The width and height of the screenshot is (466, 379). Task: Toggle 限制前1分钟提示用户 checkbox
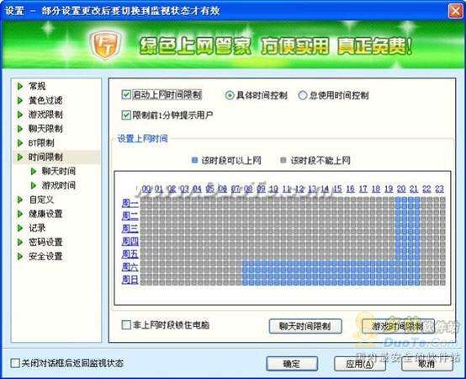pos(126,115)
